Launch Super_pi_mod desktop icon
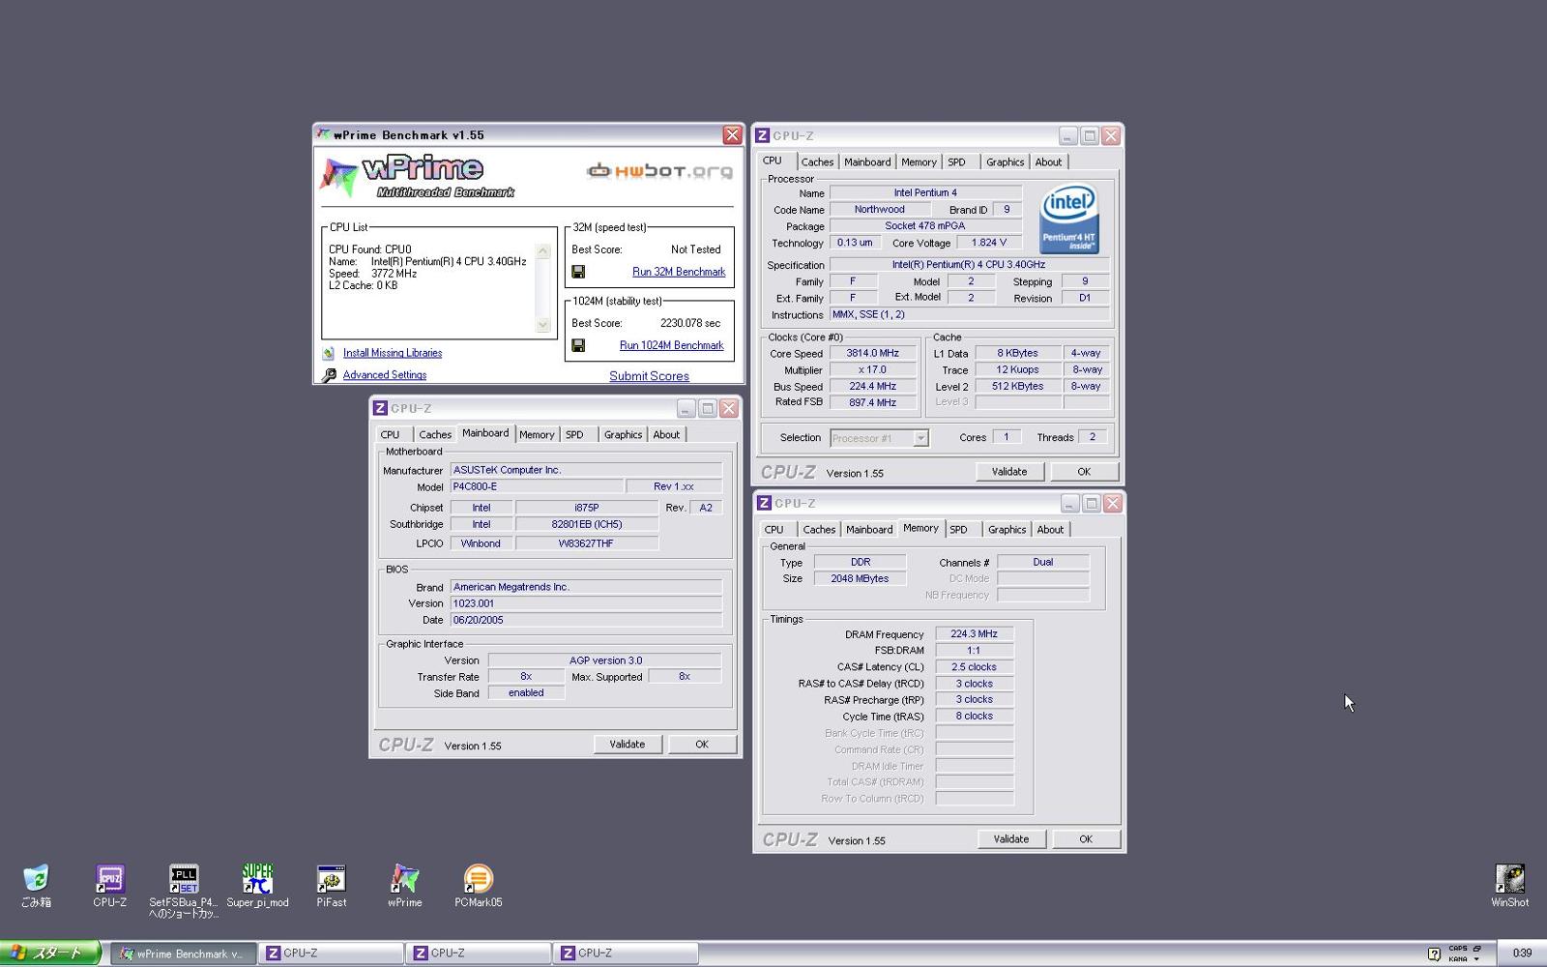This screenshot has width=1547, height=967. point(257,878)
